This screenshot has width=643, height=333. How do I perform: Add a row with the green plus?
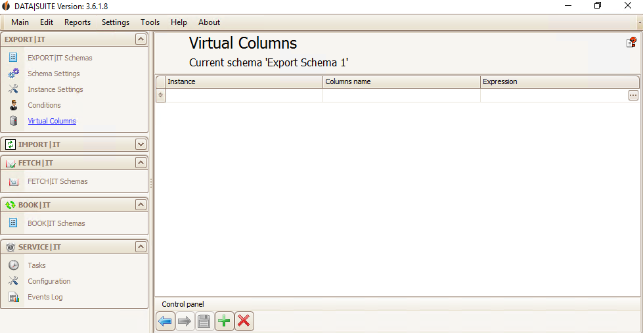(x=225, y=321)
